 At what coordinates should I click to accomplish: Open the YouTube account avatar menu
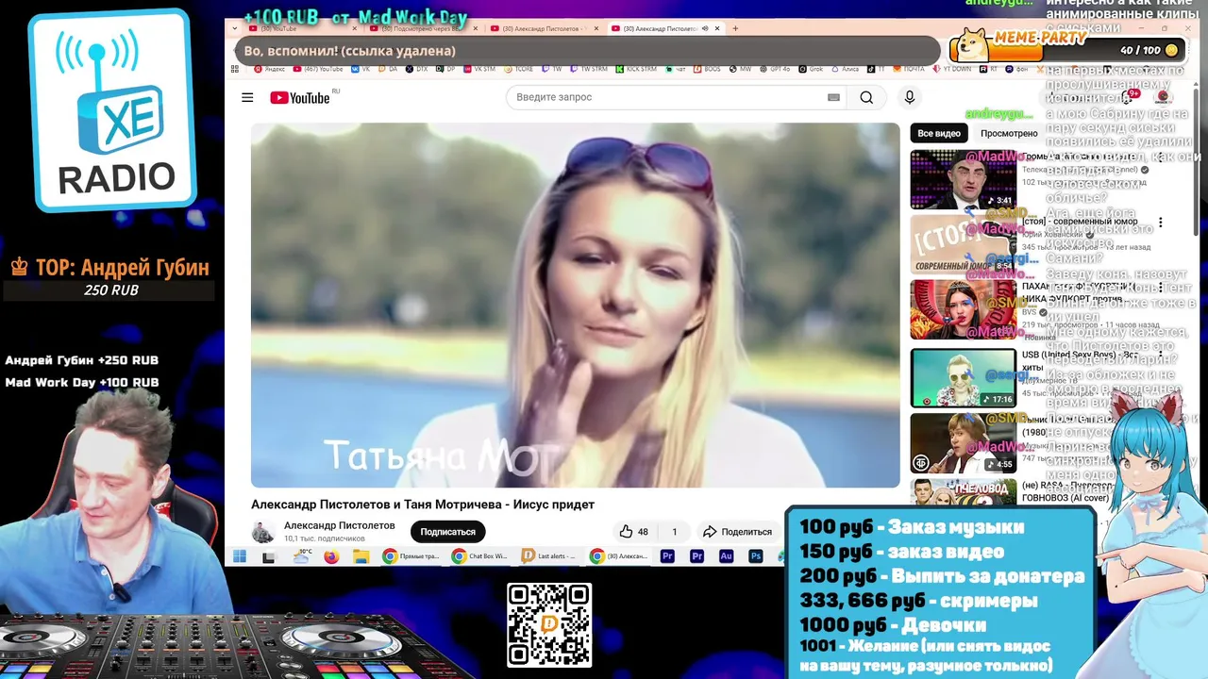(1163, 97)
